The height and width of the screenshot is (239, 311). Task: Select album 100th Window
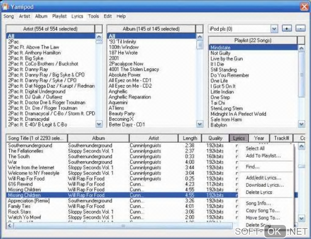pos(152,47)
